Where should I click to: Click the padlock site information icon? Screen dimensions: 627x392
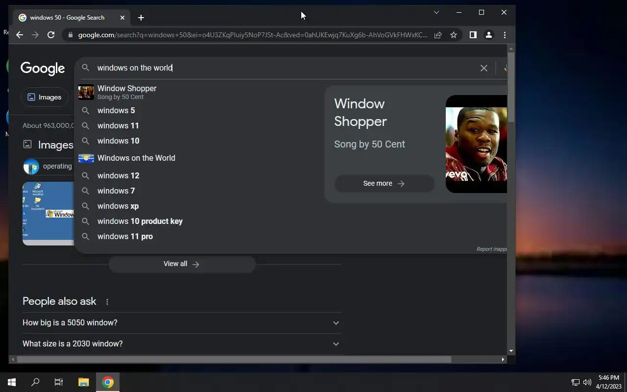(71, 35)
